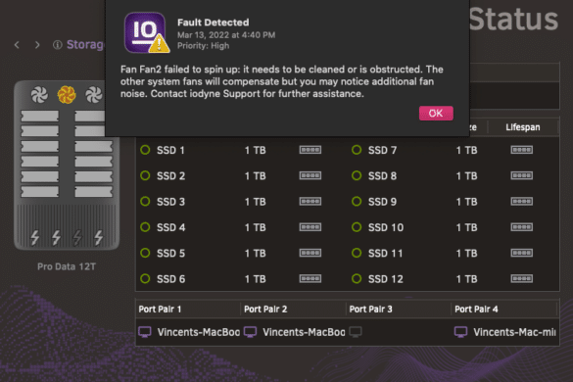This screenshot has height=382, width=573.
Task: Click the gray Port Pair 3 computer icon
Action: (356, 332)
